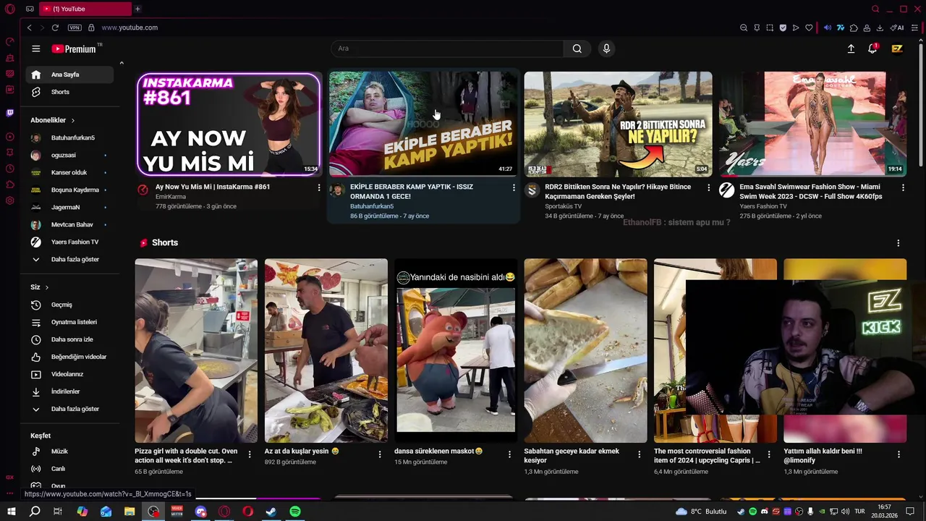The image size is (926, 521).
Task: Open options for RDR2 Bittikten Sonra video
Action: [708, 187]
